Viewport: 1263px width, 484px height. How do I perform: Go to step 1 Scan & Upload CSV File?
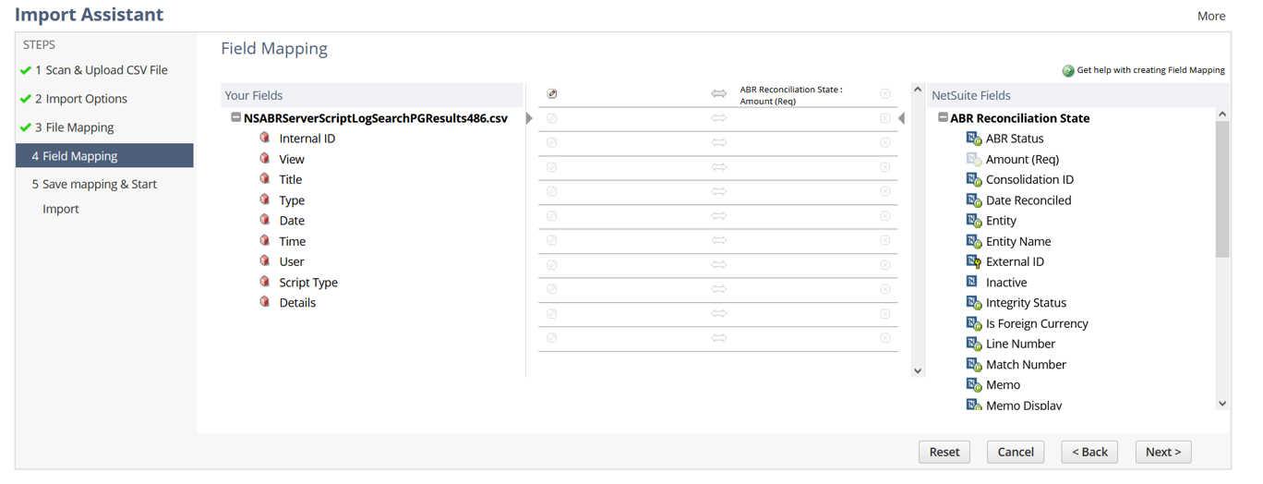(x=101, y=70)
